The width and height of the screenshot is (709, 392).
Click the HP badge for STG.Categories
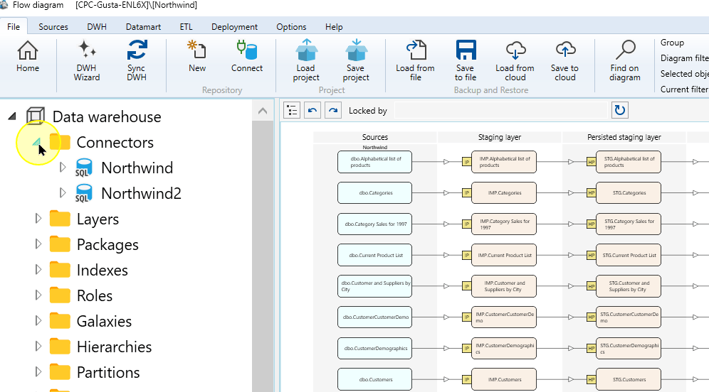pos(591,193)
